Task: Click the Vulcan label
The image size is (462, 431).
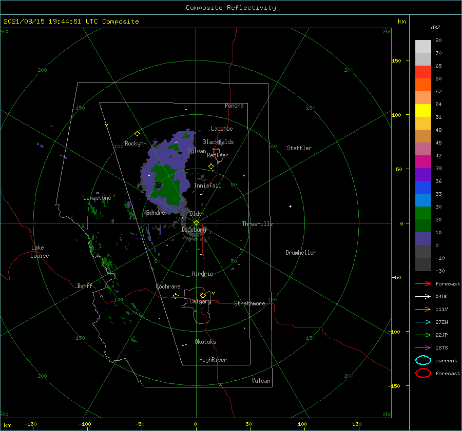Action: pos(261,381)
